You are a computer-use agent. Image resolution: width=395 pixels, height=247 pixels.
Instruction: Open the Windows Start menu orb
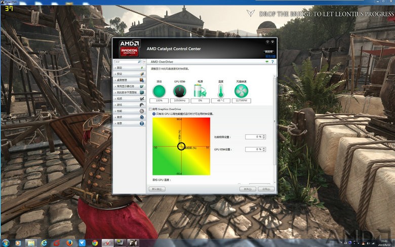(x=5, y=243)
